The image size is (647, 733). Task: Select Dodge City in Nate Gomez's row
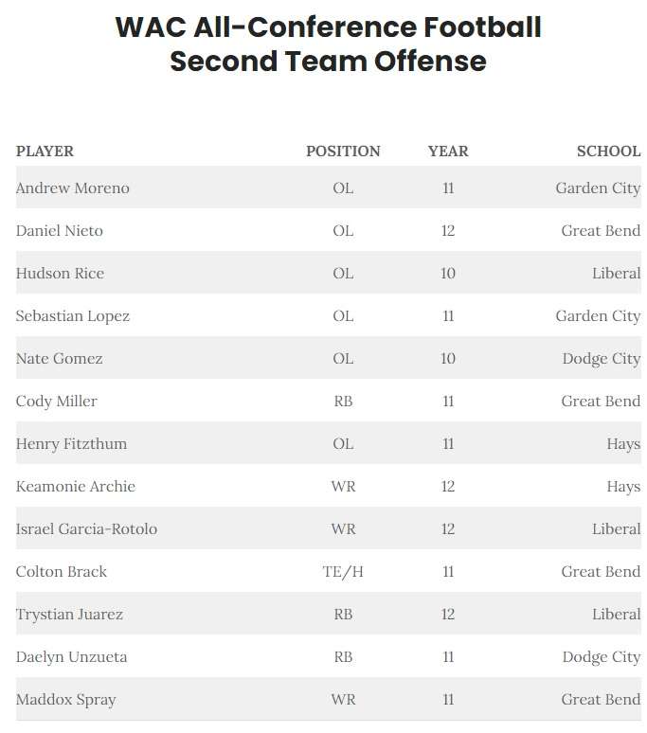[x=602, y=359]
